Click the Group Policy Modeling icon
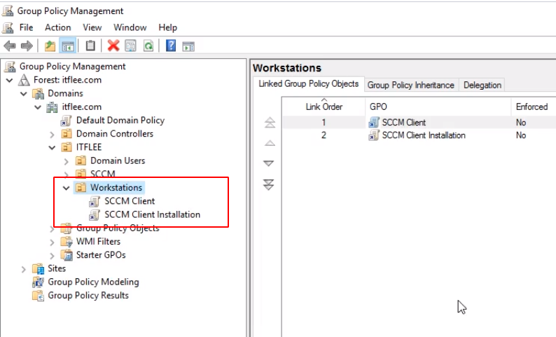The height and width of the screenshot is (337, 556). [x=38, y=282]
